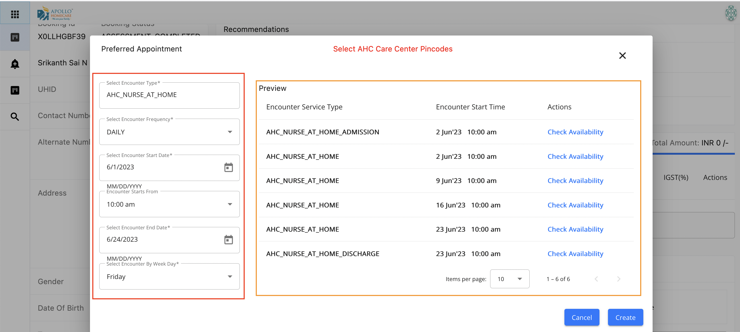Check availability for 9 Jun'23 encounter
This screenshot has height=332, width=740.
575,181
